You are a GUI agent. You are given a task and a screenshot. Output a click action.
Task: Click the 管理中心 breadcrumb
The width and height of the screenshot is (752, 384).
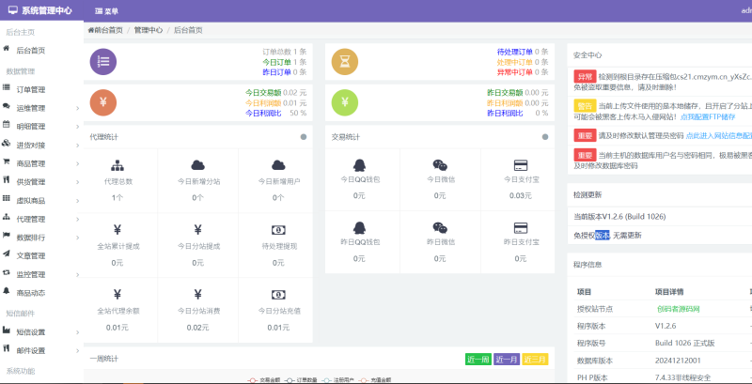[x=149, y=30]
